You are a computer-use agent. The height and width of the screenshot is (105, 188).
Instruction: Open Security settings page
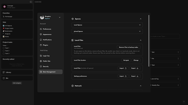point(50,66)
